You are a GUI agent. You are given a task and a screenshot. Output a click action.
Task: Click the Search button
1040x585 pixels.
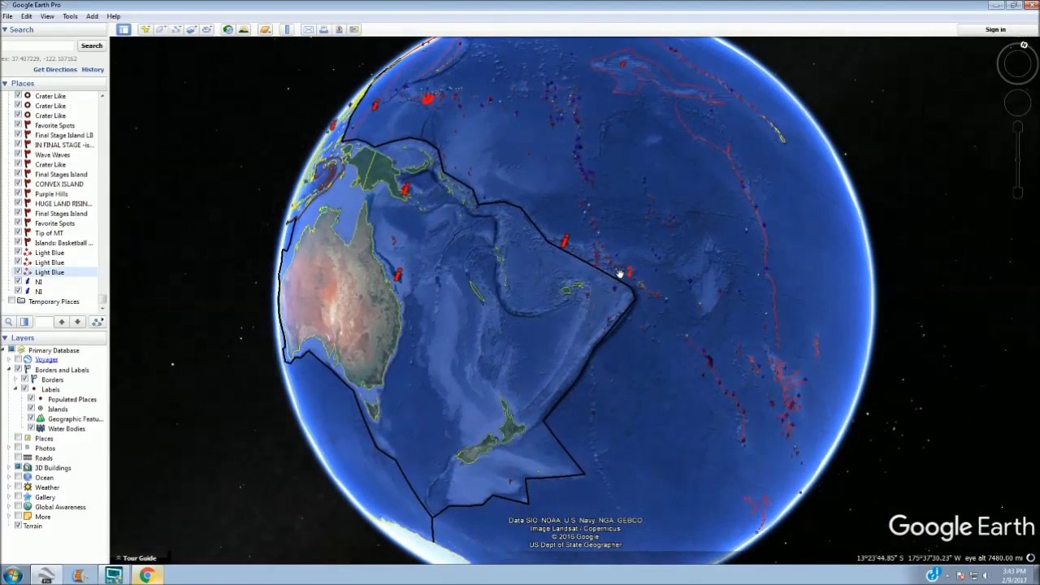pyautogui.click(x=92, y=45)
